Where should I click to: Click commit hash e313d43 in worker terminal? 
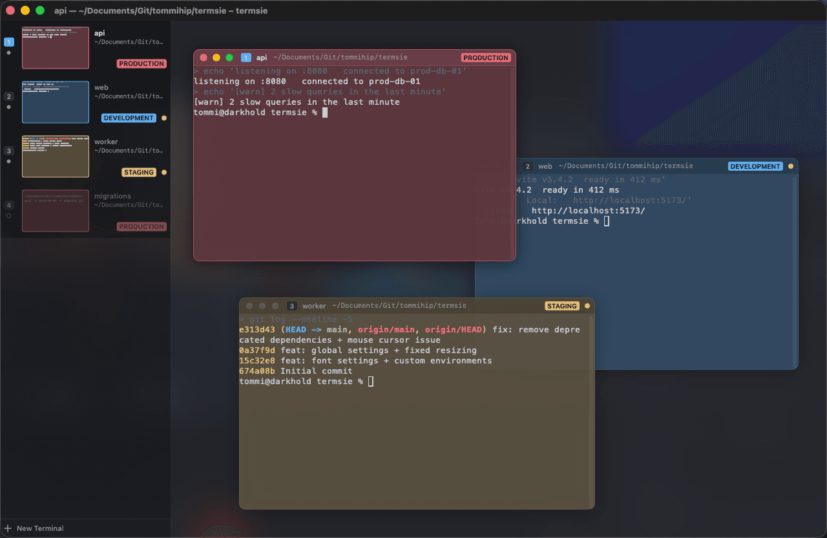click(x=257, y=330)
